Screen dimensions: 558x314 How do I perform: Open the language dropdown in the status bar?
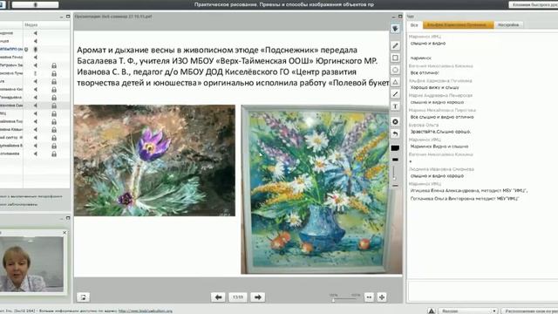tap(467, 311)
